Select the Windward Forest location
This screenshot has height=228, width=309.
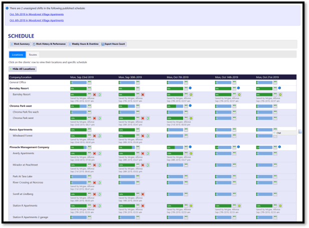[x=23, y=136]
